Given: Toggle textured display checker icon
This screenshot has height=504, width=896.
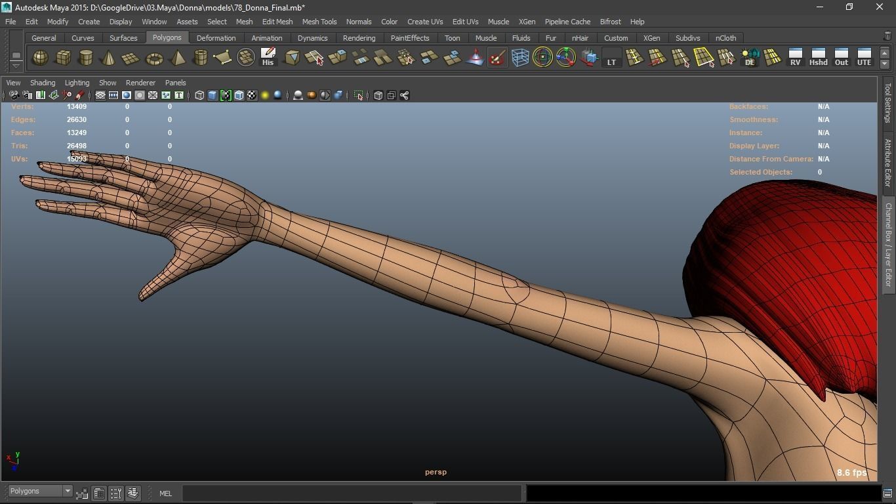Looking at the screenshot, I should 252,96.
